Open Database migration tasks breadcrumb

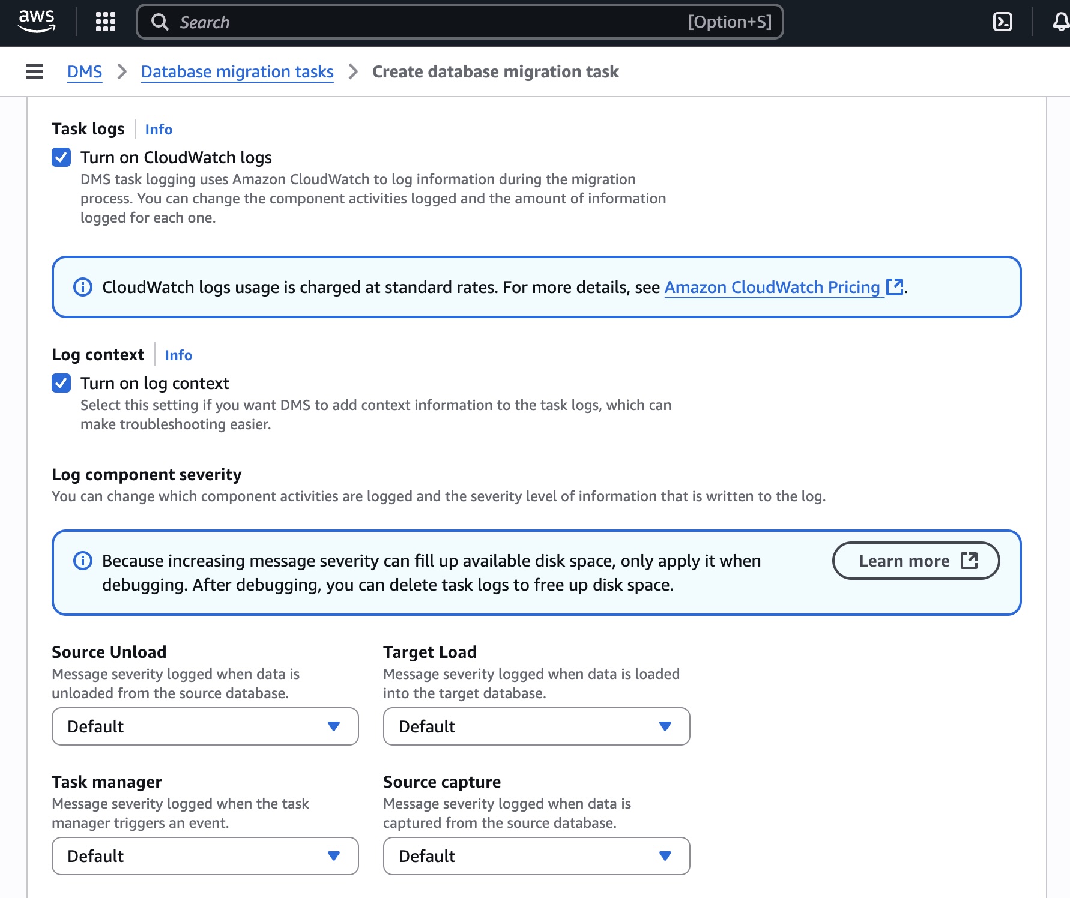237,71
